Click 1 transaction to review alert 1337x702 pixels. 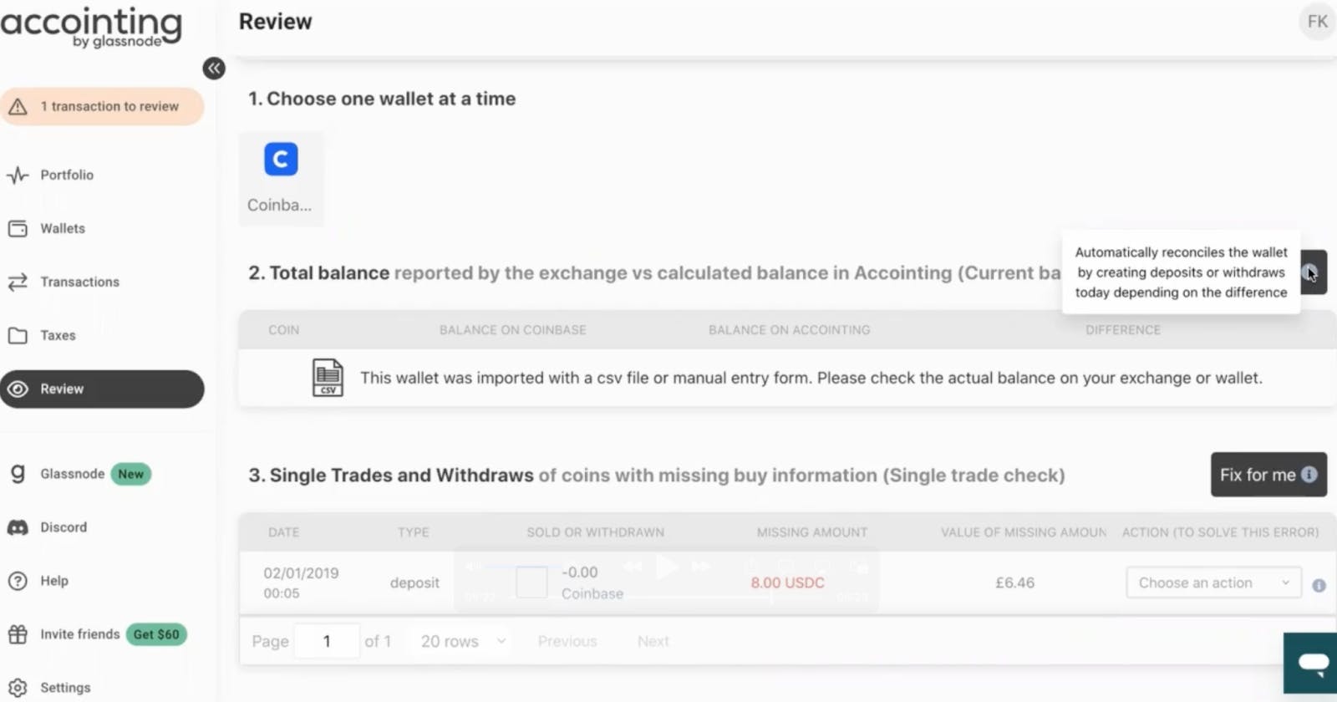click(x=102, y=106)
